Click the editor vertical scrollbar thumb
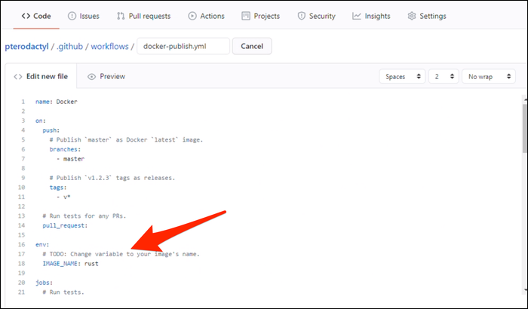This screenshot has width=528, height=309. (525, 128)
